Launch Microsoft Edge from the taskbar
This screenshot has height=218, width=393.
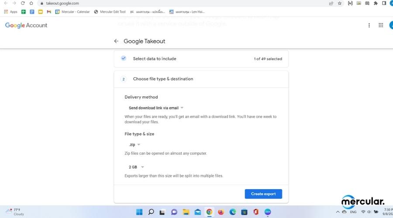(x=233, y=212)
